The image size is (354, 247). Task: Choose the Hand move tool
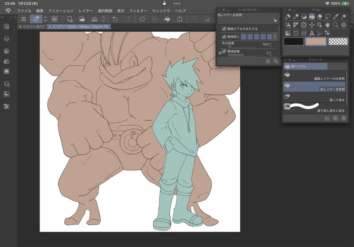328,25
